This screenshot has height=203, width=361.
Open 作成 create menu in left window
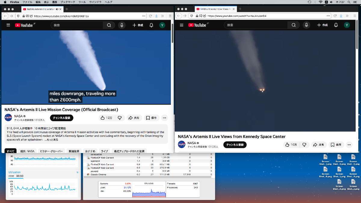[138, 25]
